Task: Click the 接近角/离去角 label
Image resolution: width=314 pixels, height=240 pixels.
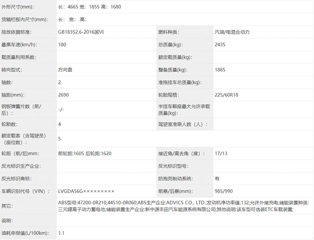Action: click(x=182, y=154)
